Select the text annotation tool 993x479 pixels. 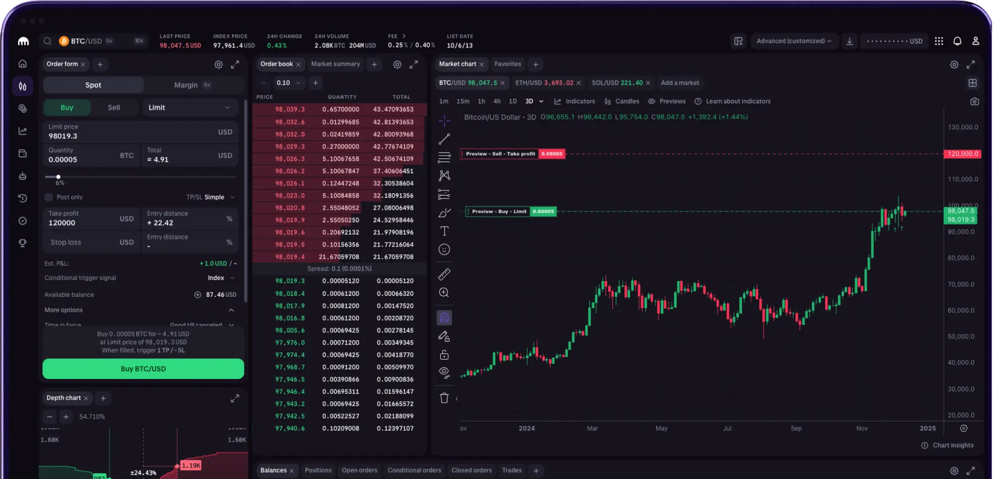tap(444, 231)
